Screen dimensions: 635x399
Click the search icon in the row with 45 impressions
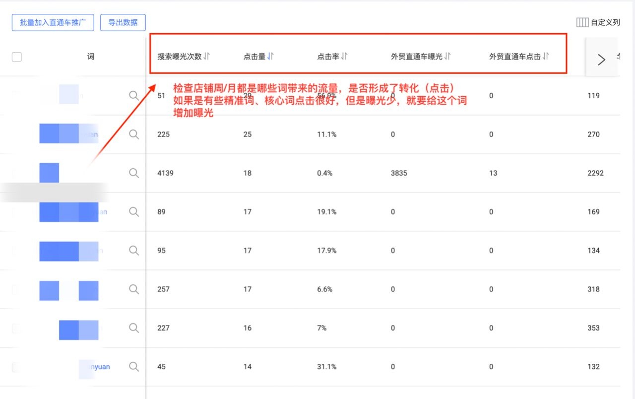tap(134, 367)
